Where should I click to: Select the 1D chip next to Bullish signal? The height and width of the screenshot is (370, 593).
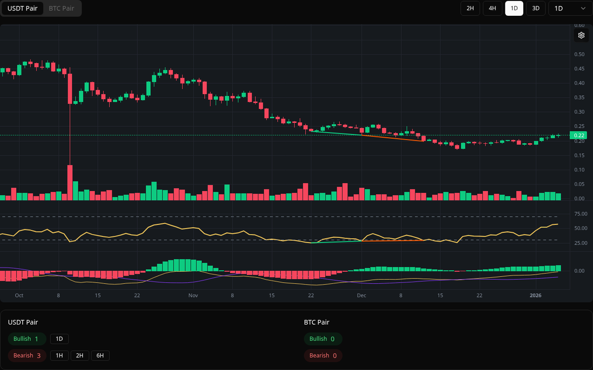coord(59,339)
